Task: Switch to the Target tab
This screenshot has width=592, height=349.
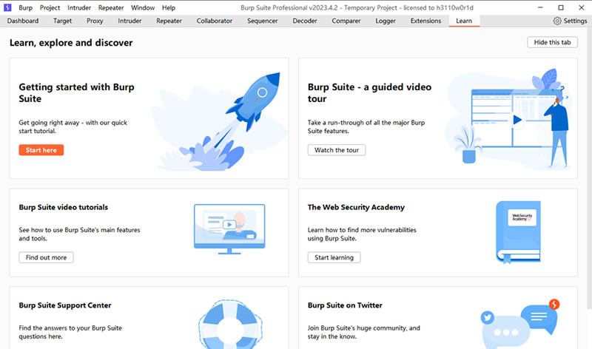Action: (63, 21)
